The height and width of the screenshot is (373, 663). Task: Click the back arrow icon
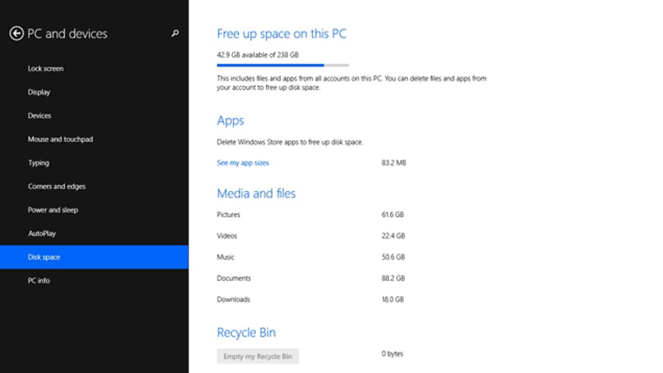(17, 34)
